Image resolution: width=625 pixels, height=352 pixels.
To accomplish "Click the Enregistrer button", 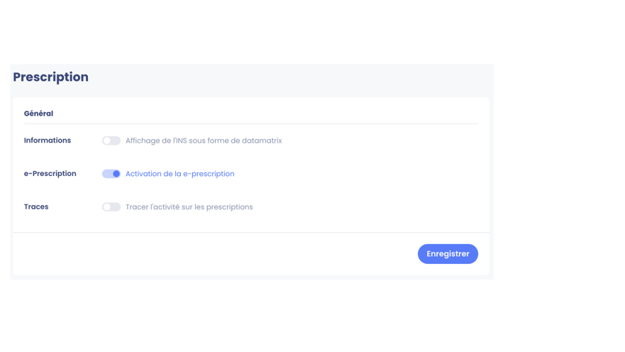I will click(x=447, y=254).
